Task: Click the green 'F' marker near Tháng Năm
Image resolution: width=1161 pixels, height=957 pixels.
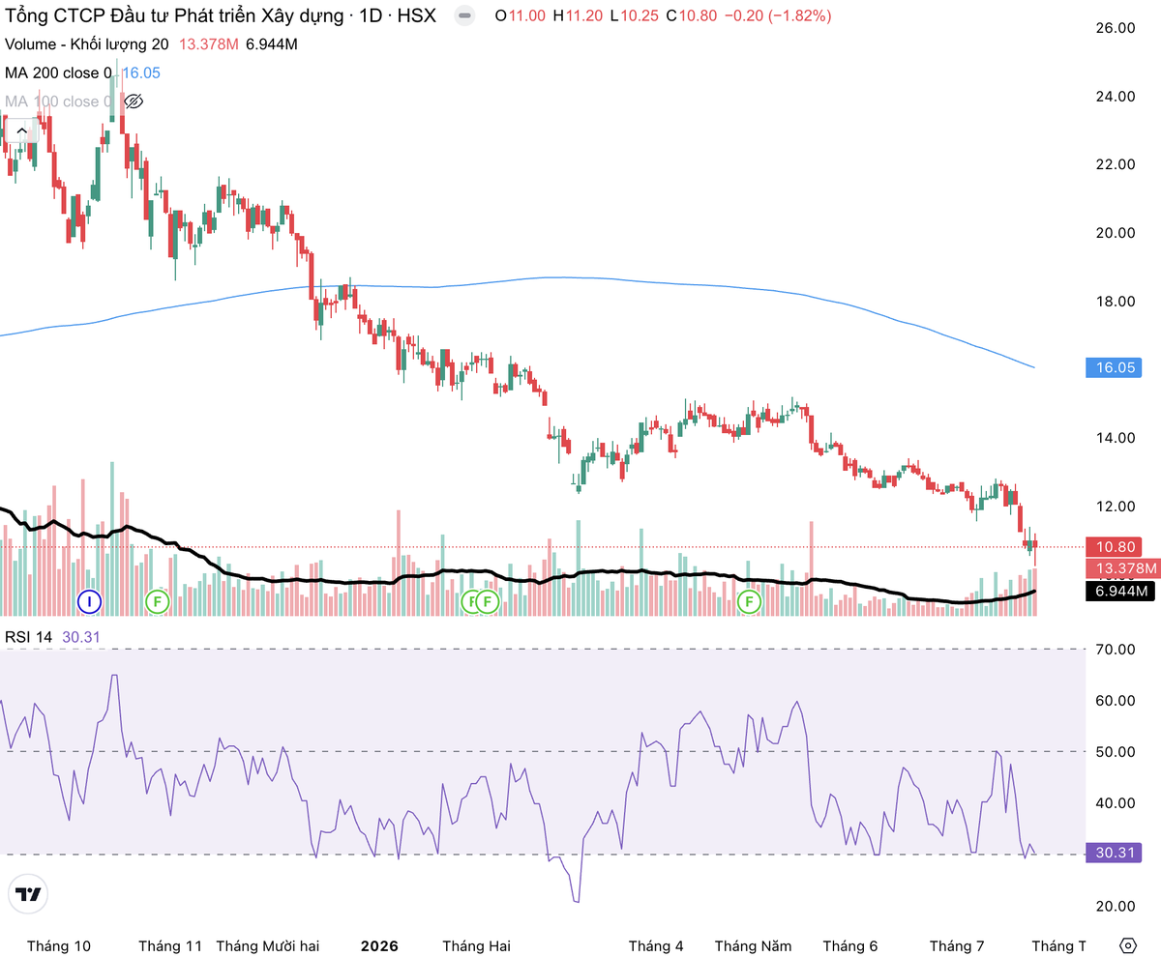Action: coord(749,602)
